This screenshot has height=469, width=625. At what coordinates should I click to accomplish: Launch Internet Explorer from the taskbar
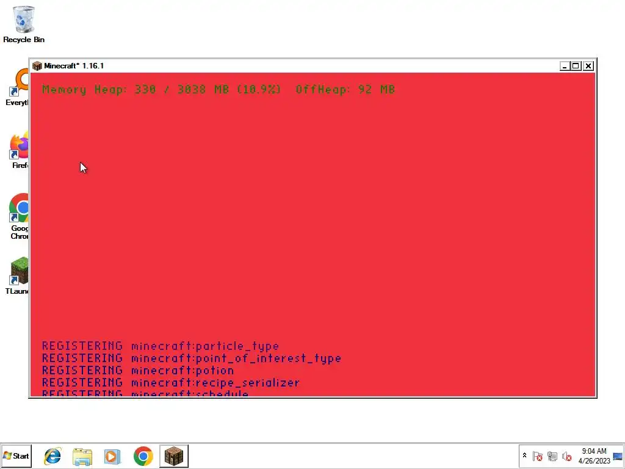pyautogui.click(x=52, y=456)
